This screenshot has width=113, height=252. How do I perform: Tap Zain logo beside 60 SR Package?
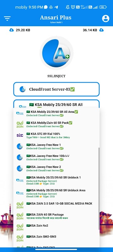coord(20,216)
